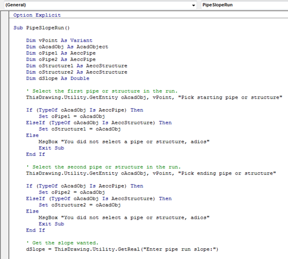Click the 'Dim vPoint As Variant' line

point(59,40)
